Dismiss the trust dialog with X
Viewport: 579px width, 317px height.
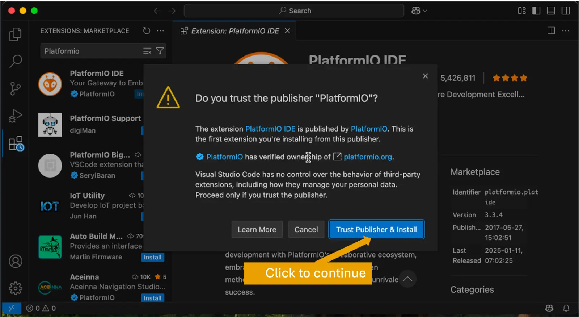click(x=425, y=76)
